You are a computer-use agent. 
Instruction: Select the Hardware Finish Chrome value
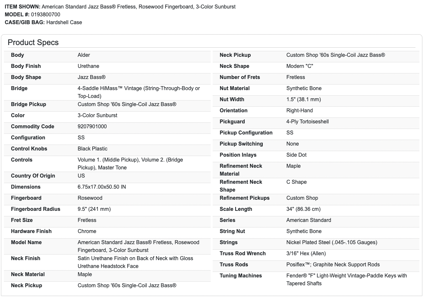[x=87, y=231]
